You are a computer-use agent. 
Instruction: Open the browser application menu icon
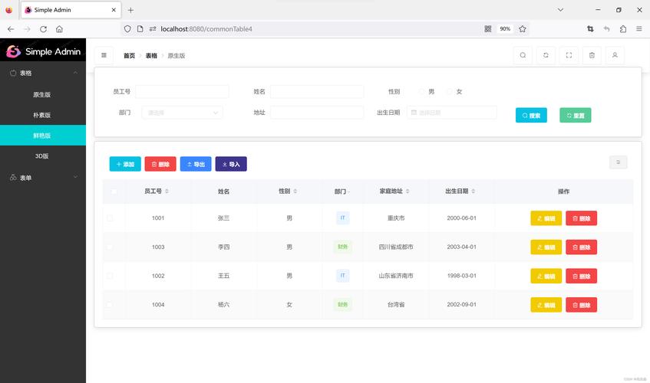click(x=639, y=29)
